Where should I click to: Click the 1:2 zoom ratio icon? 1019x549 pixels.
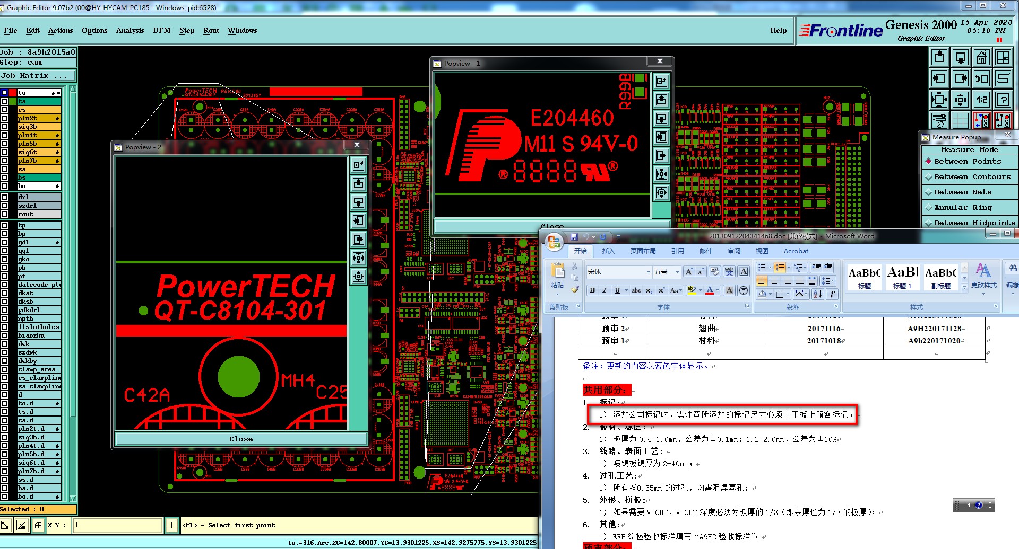pos(982,100)
